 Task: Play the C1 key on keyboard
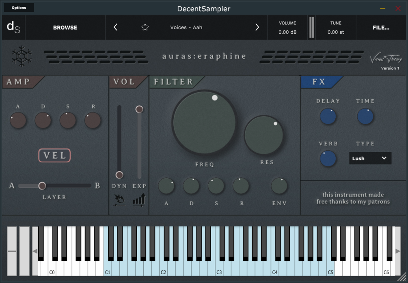(x=108, y=268)
